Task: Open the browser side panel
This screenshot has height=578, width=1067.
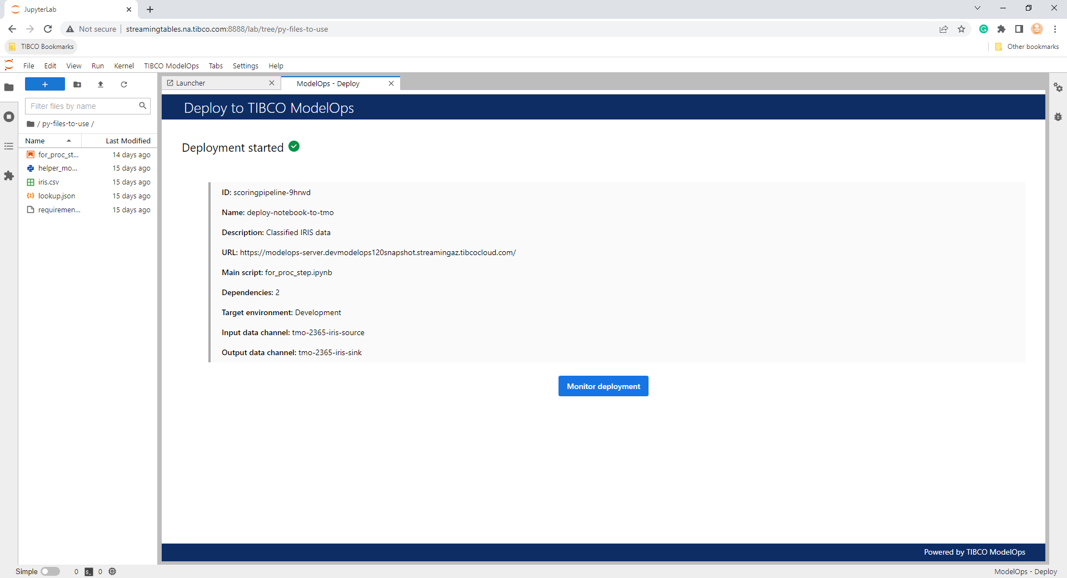Action: (1019, 29)
